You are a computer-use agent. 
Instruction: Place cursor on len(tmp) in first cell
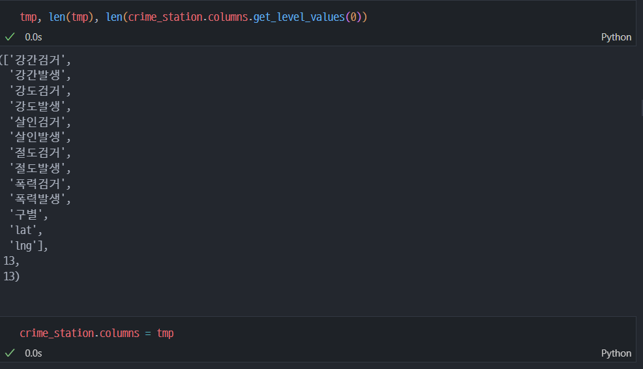click(71, 17)
